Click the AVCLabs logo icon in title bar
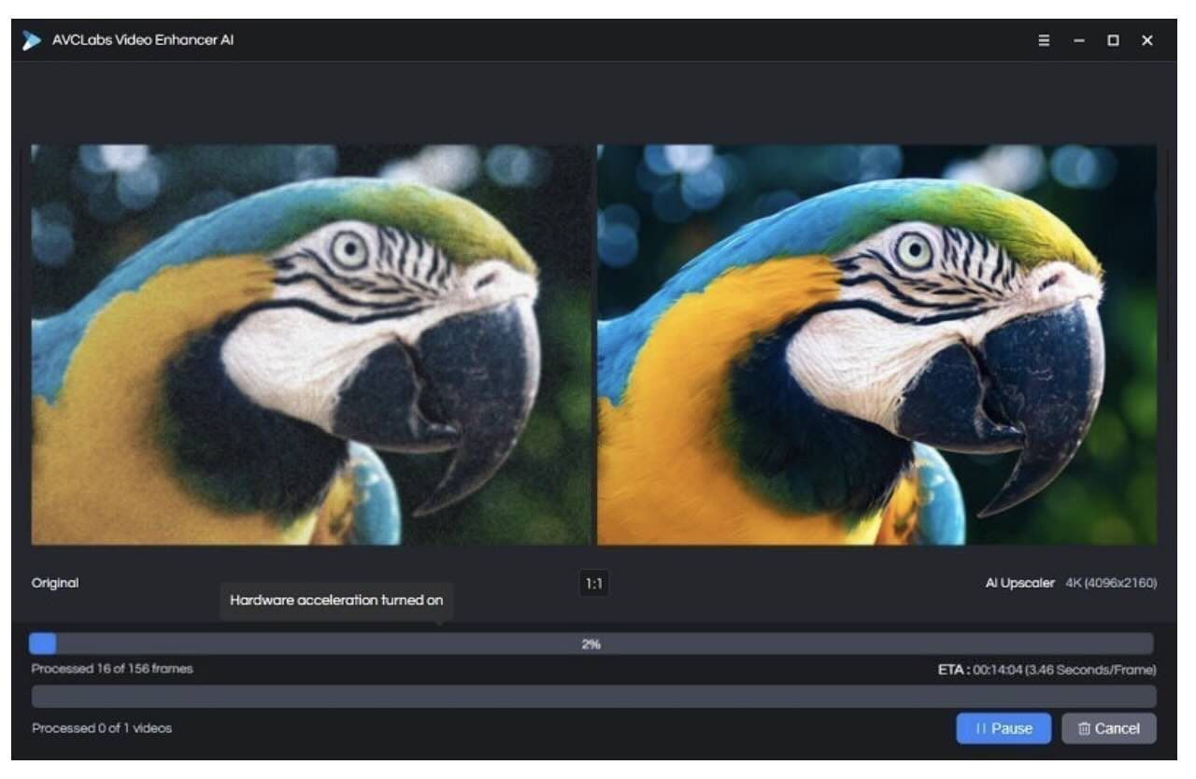The image size is (1196, 779). [32, 41]
